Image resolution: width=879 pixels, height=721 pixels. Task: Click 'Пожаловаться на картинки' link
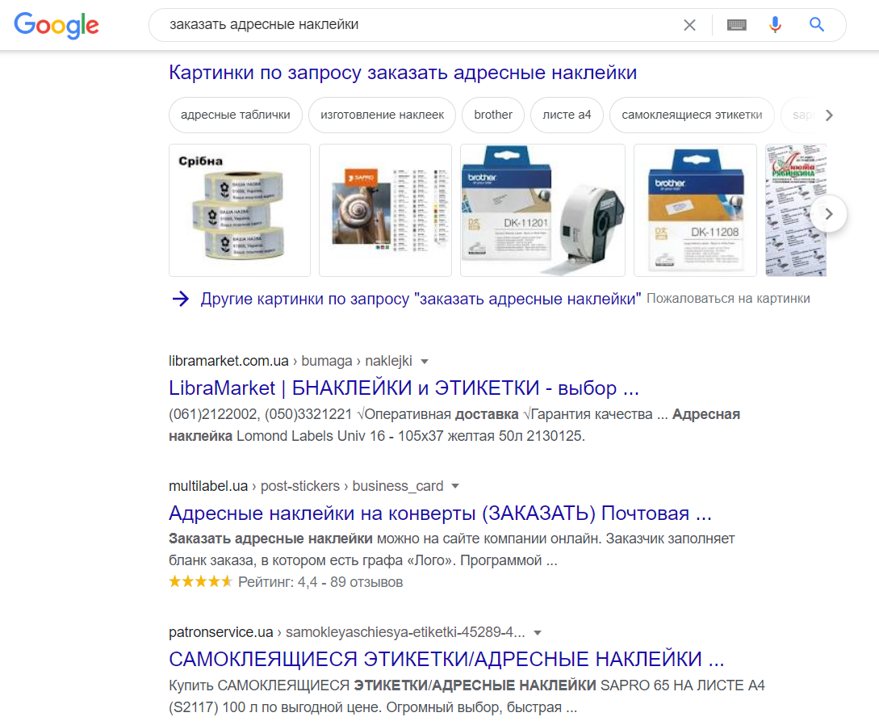[728, 299]
